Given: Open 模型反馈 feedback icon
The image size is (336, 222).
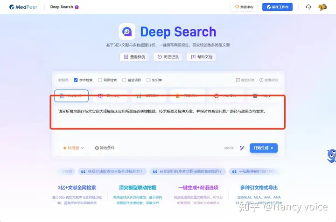Looking at the screenshot, I should pyautogui.click(x=238, y=80).
